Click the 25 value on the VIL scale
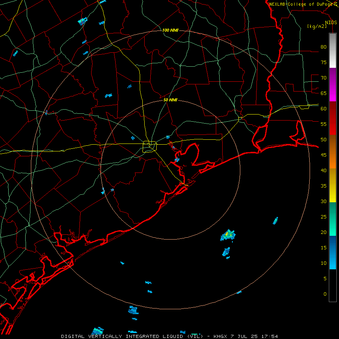This screenshot has height=339, width=339. point(324,217)
